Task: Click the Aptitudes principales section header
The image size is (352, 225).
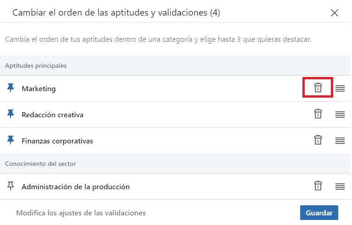Action: pyautogui.click(x=36, y=66)
